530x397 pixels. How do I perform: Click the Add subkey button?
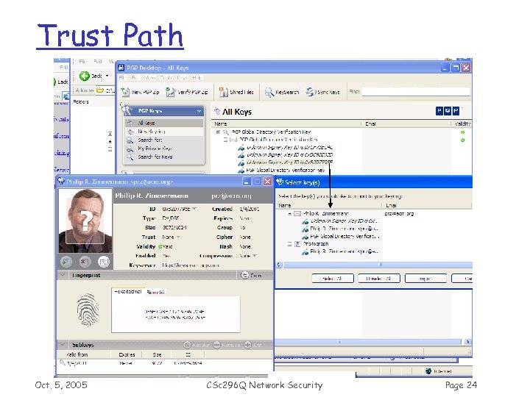coord(252,345)
